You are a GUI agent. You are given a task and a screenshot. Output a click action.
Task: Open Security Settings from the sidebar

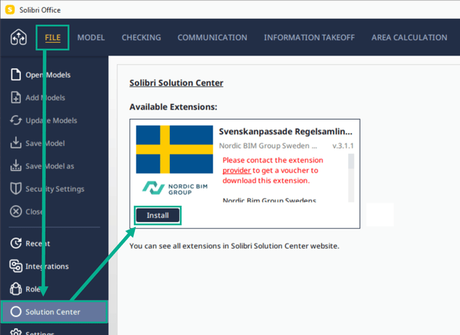click(54, 189)
